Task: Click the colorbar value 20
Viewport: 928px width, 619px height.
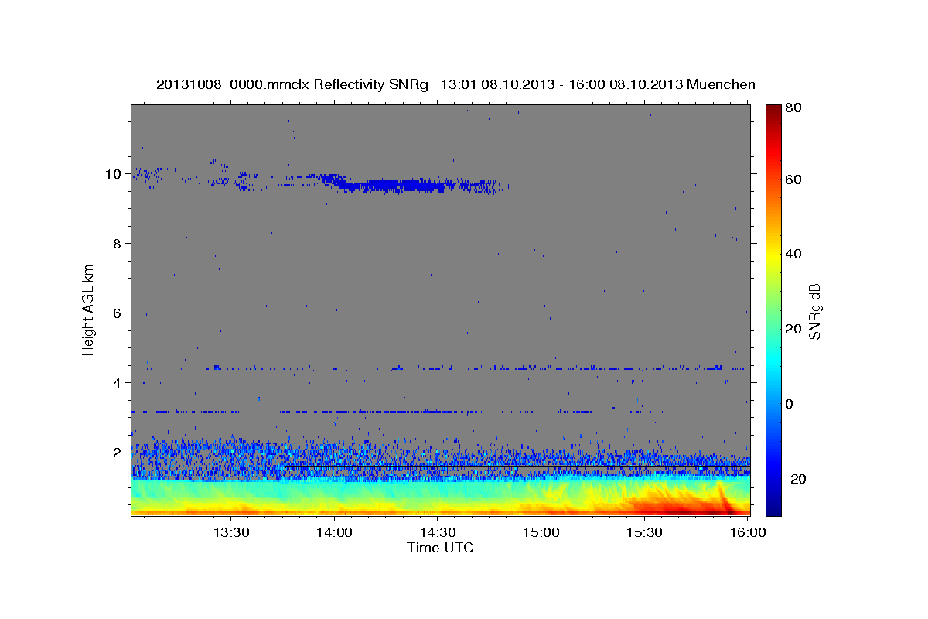Action: click(793, 329)
